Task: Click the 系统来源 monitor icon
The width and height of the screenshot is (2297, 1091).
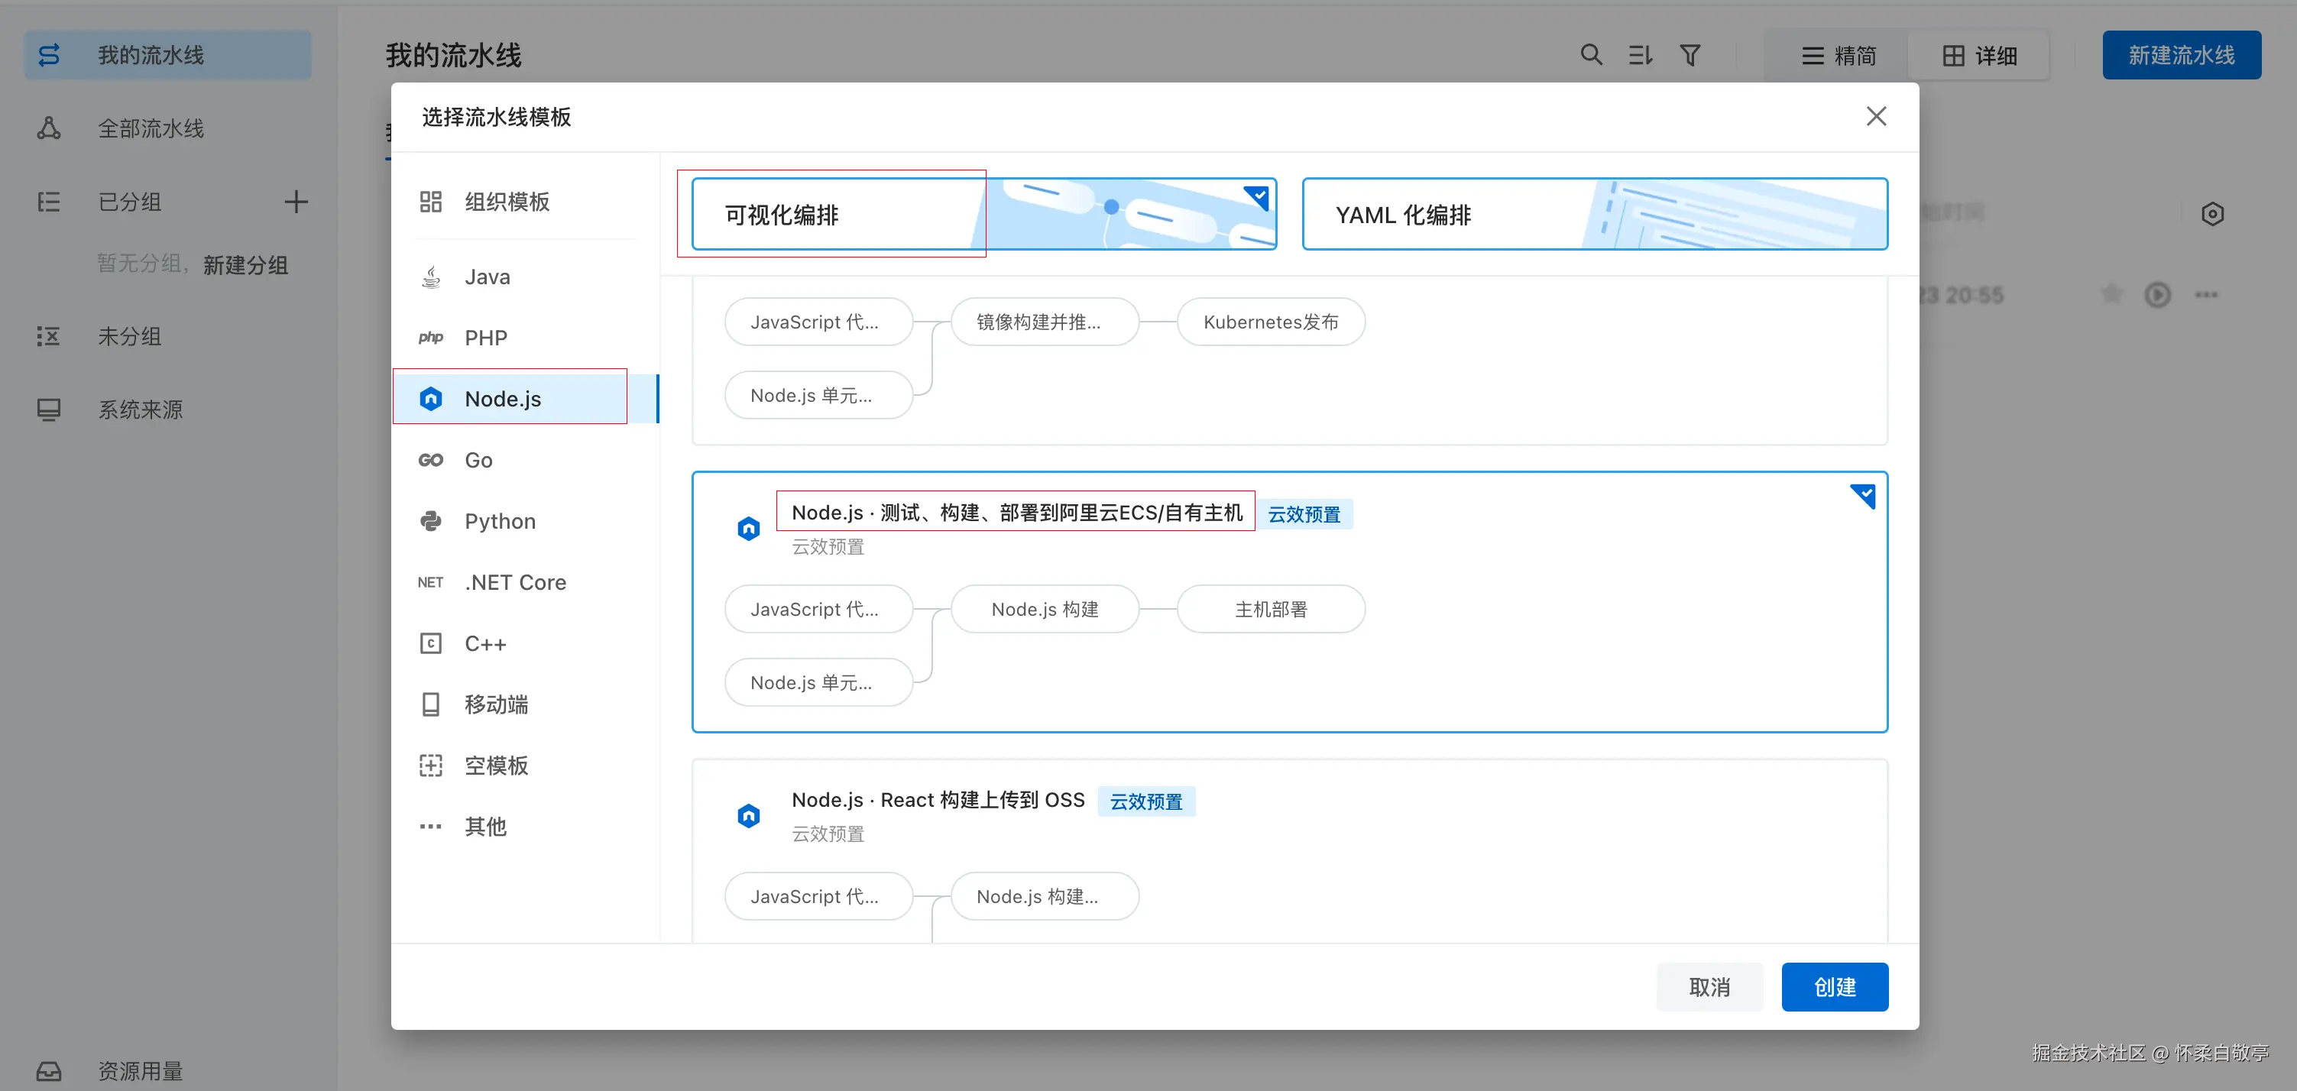Action: pos(49,410)
